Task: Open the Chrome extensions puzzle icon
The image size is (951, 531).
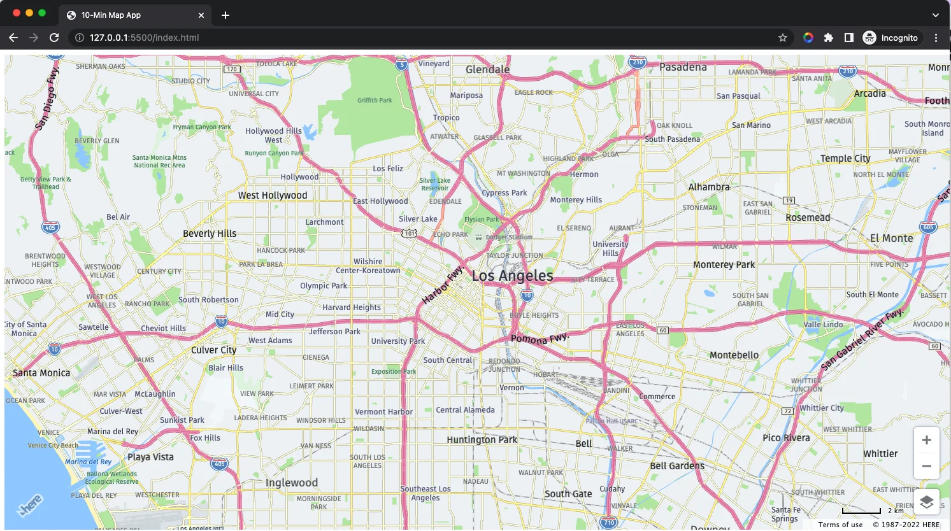Action: click(829, 38)
